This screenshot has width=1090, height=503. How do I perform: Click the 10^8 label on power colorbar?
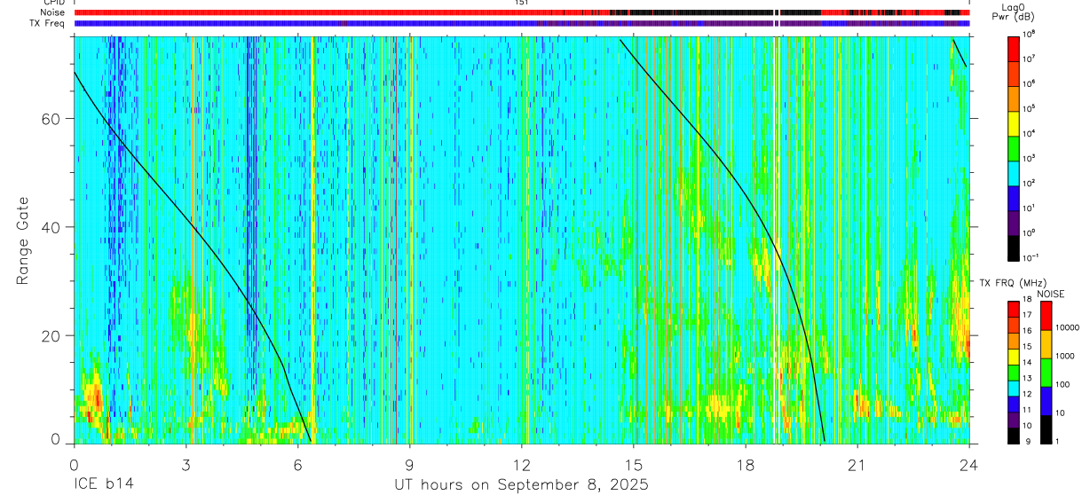tap(1029, 35)
